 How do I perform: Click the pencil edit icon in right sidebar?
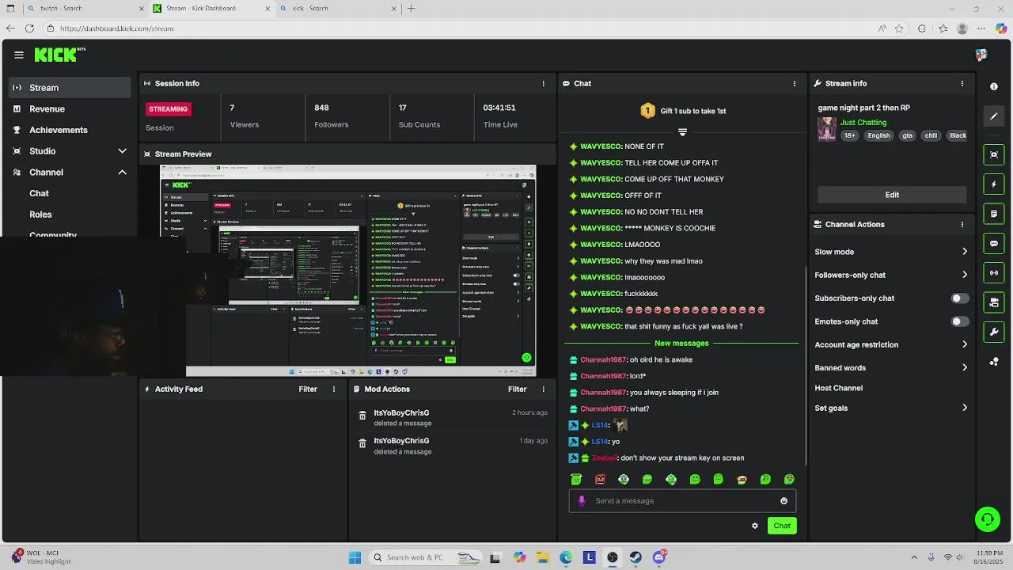click(x=994, y=116)
